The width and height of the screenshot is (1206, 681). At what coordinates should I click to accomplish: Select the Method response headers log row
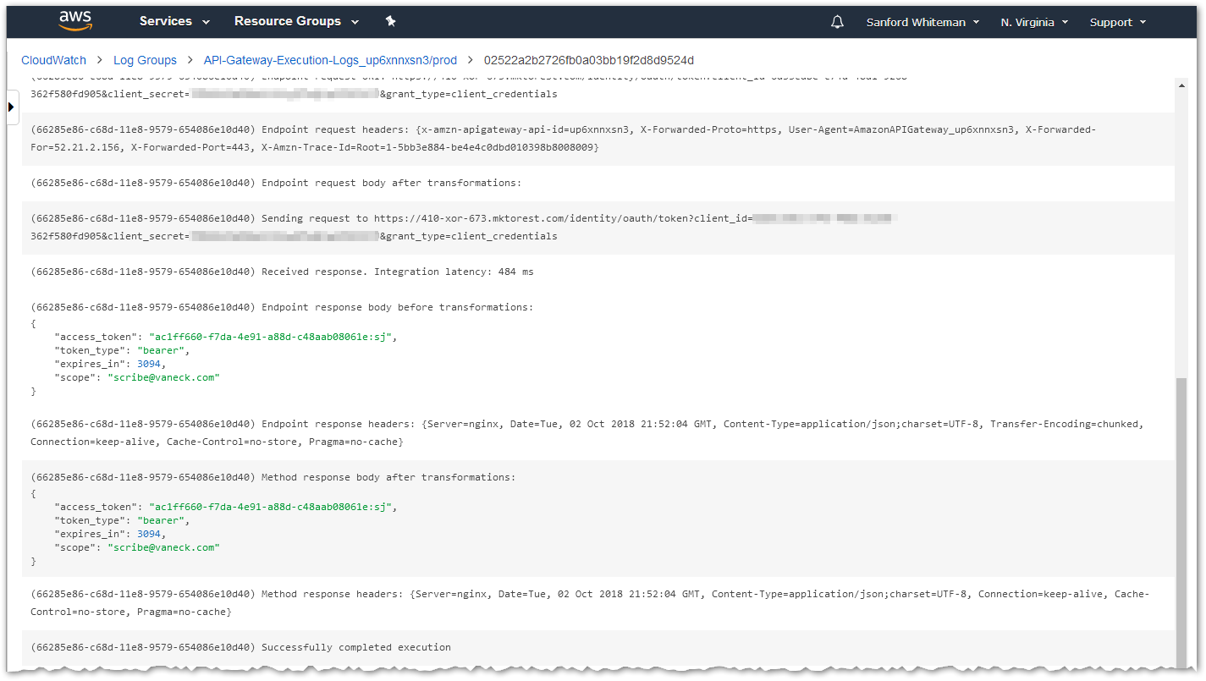point(598,603)
